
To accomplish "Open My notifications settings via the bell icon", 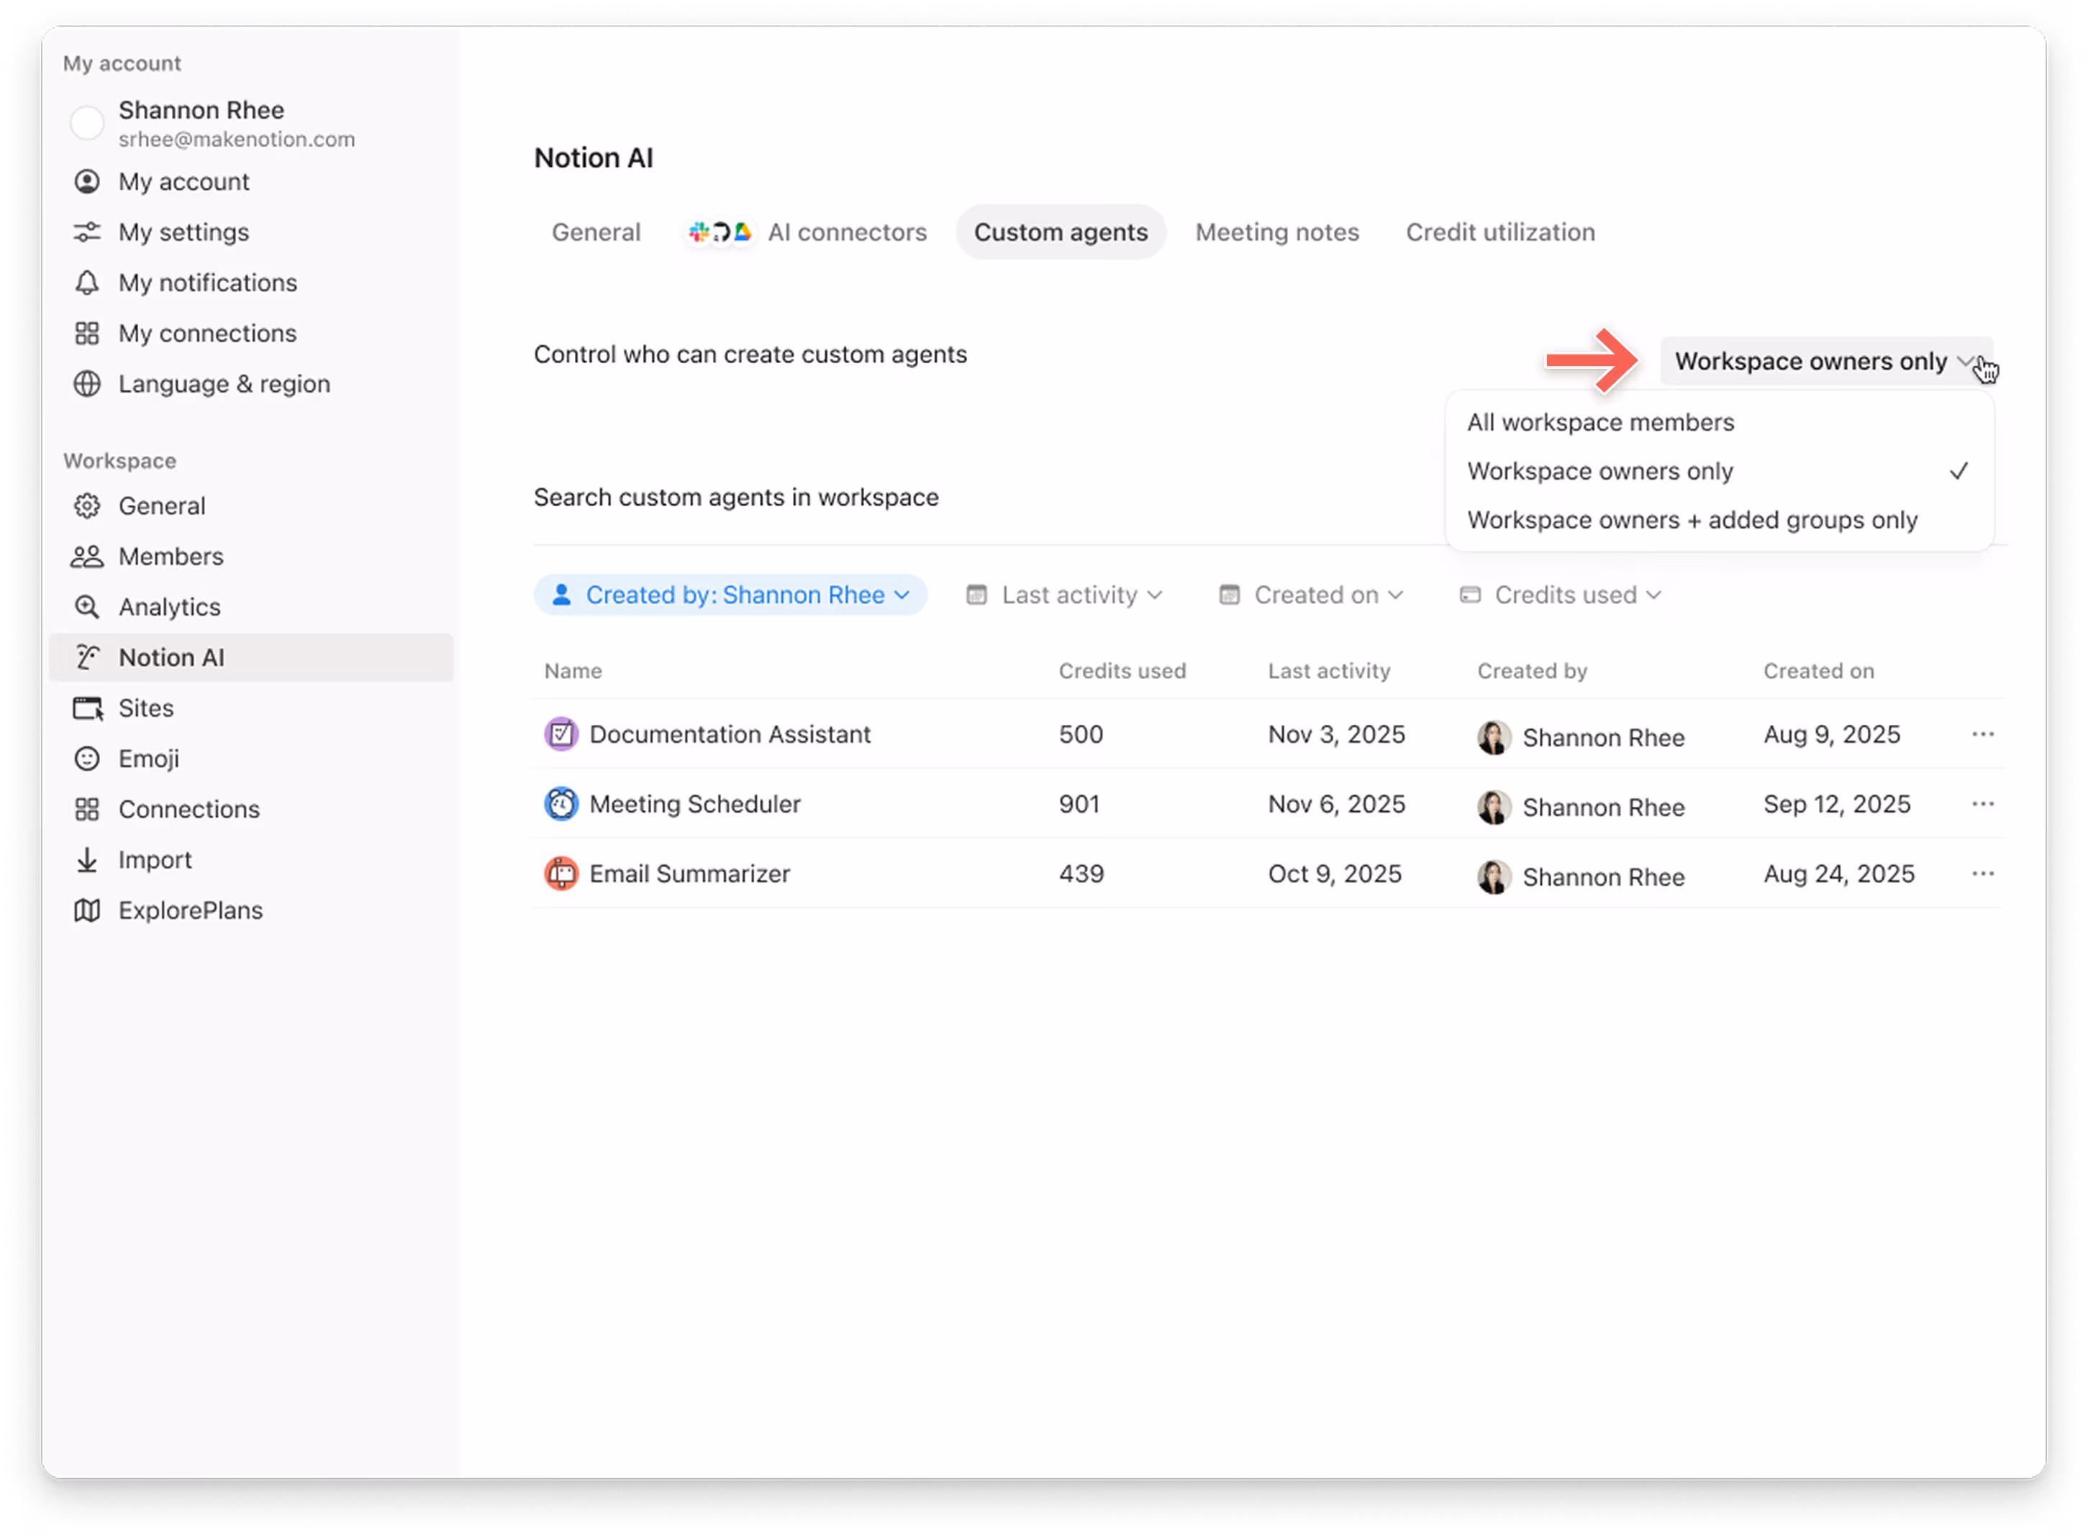I will 88,283.
